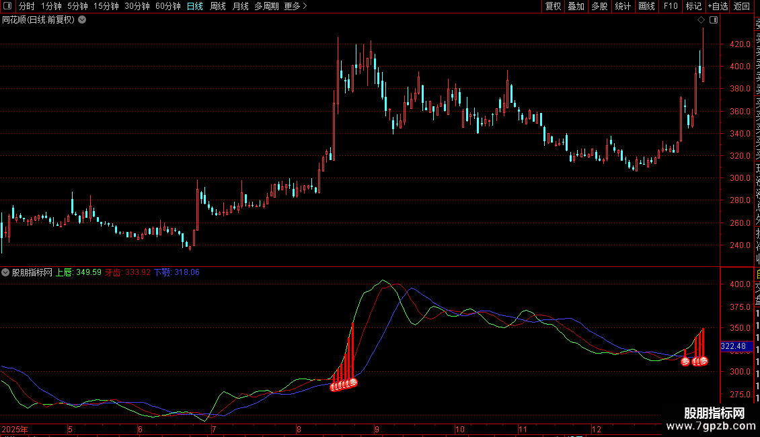Switch chart to 分时 view

pos(26,6)
